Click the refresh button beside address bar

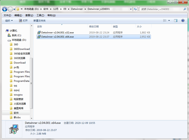[x=135, y=9]
